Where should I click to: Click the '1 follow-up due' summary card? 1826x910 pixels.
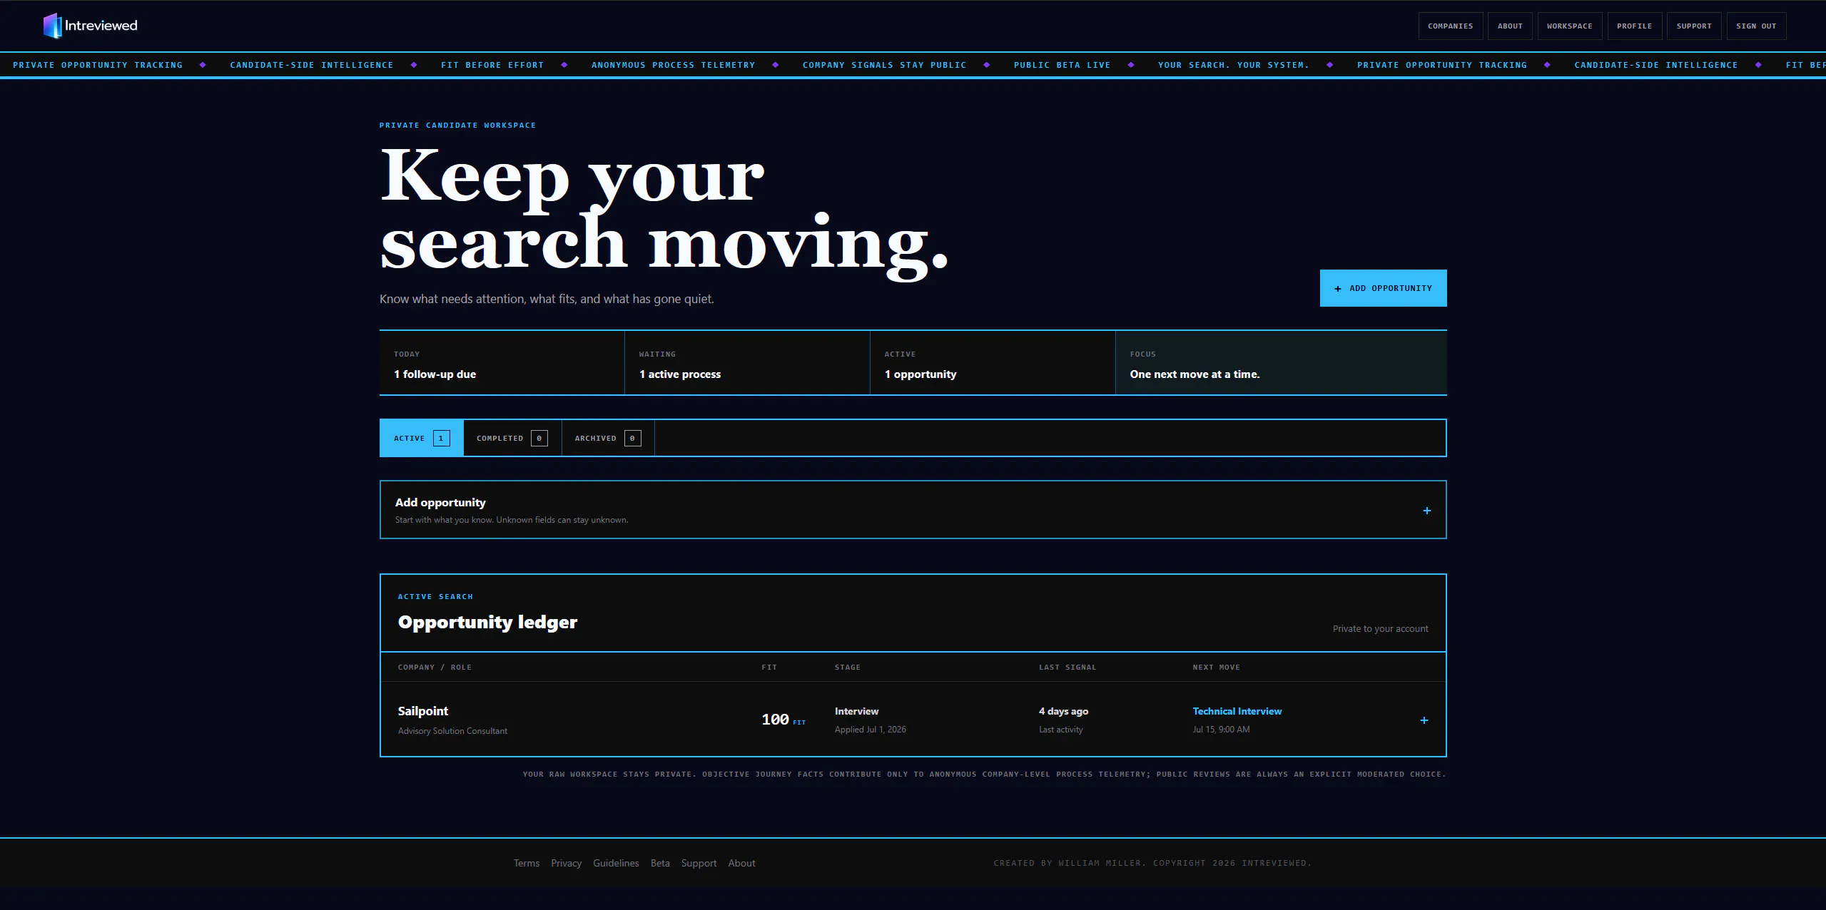[x=502, y=363]
